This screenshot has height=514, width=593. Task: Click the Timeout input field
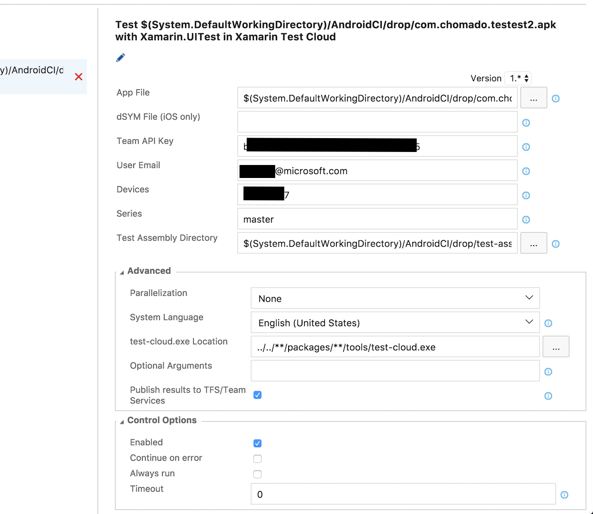[x=403, y=494]
